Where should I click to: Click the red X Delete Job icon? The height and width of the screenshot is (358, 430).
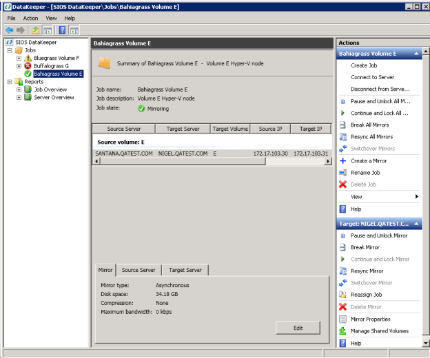coord(342,185)
